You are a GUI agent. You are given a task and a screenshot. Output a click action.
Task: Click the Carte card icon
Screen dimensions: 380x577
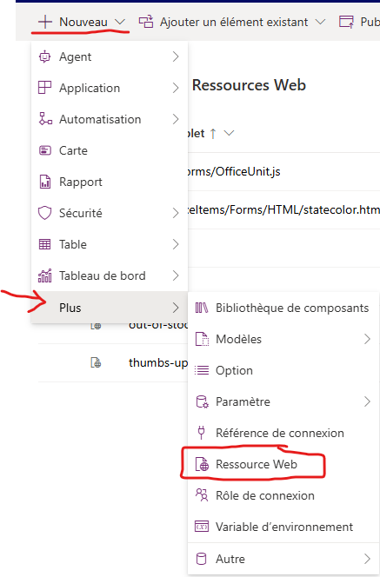(45, 150)
